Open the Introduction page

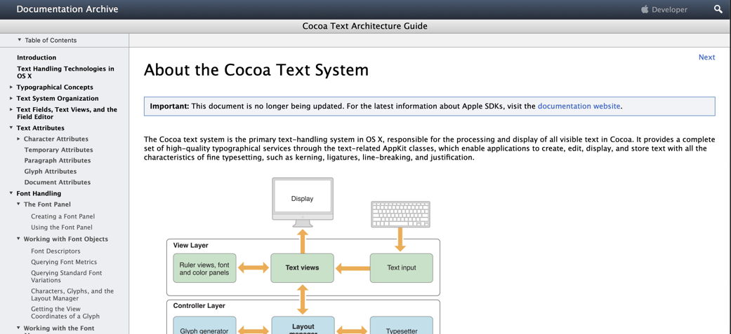tap(37, 57)
